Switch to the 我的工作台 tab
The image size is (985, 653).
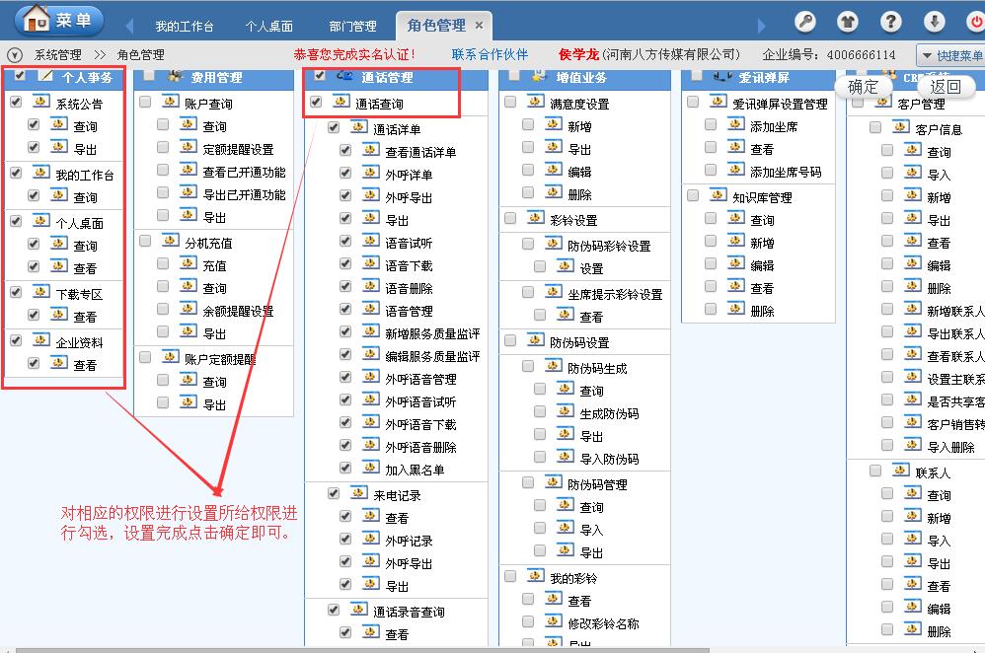tap(185, 27)
